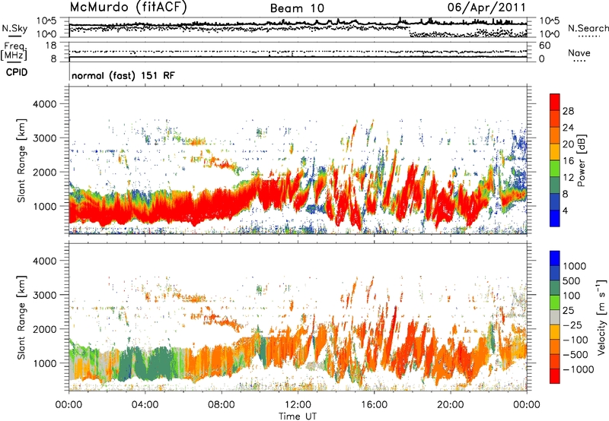This screenshot has height=421, width=609.
Task: Pick the light green segment of Power color bar
Action: tap(555, 169)
